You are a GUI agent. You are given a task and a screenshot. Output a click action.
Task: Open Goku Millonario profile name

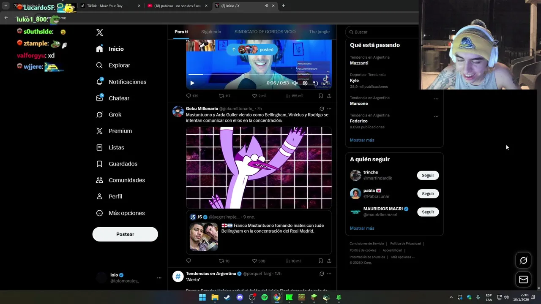pyautogui.click(x=202, y=109)
